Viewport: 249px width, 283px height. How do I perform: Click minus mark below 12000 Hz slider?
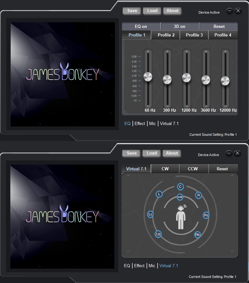click(225, 106)
